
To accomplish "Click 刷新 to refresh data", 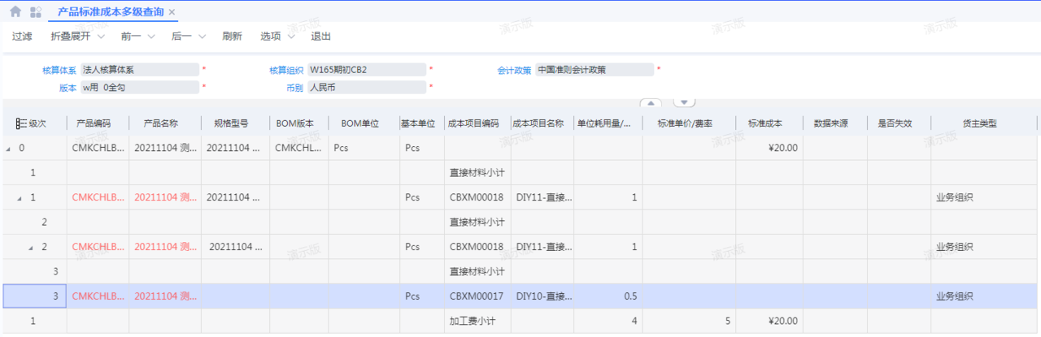I will point(232,37).
